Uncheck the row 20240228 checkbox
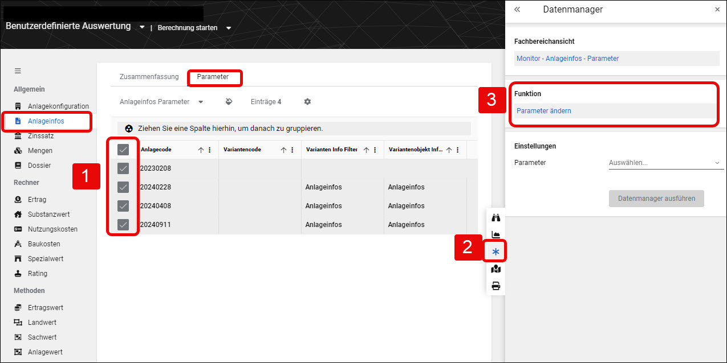 (x=123, y=187)
